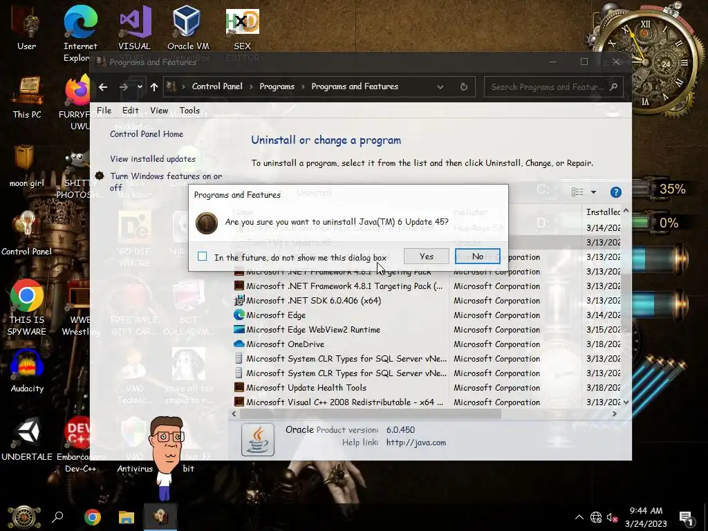
Task: Open View installed updates link
Action: [x=153, y=159]
